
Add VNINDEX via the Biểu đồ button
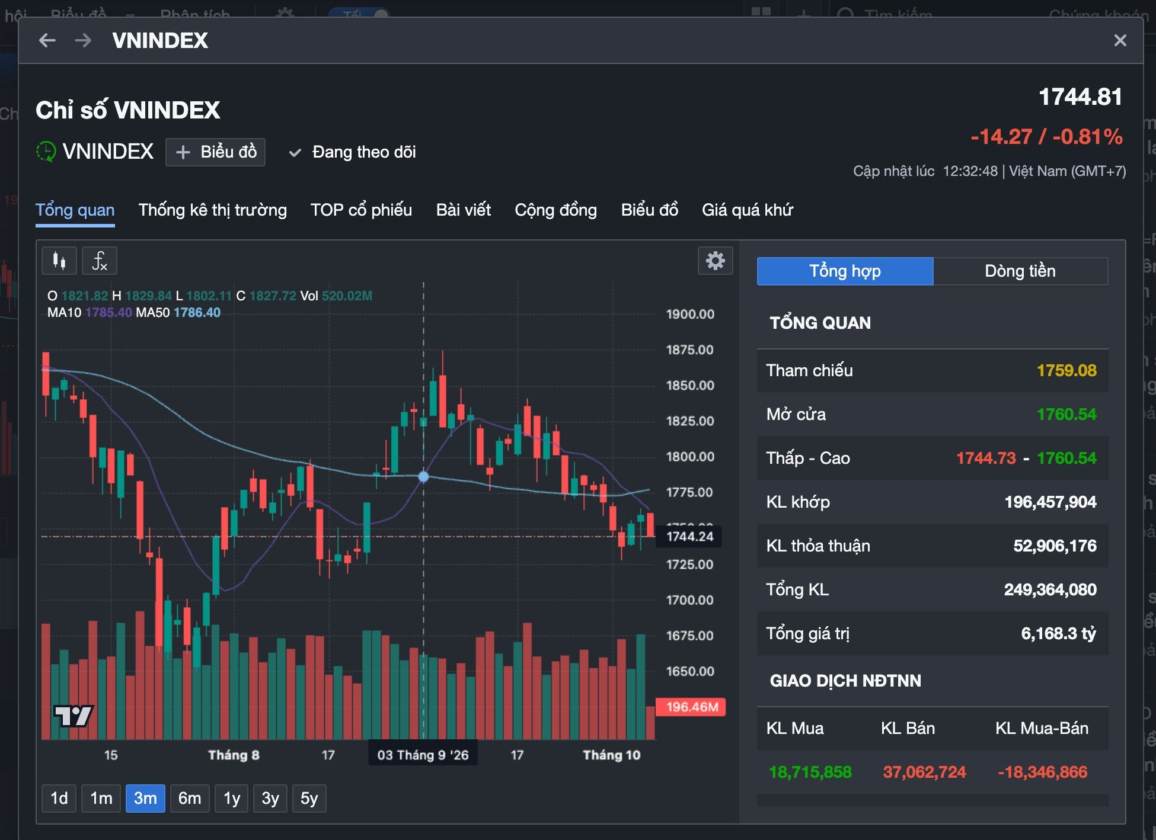click(215, 152)
